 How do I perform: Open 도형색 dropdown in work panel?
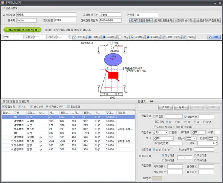pyautogui.click(x=191, y=138)
